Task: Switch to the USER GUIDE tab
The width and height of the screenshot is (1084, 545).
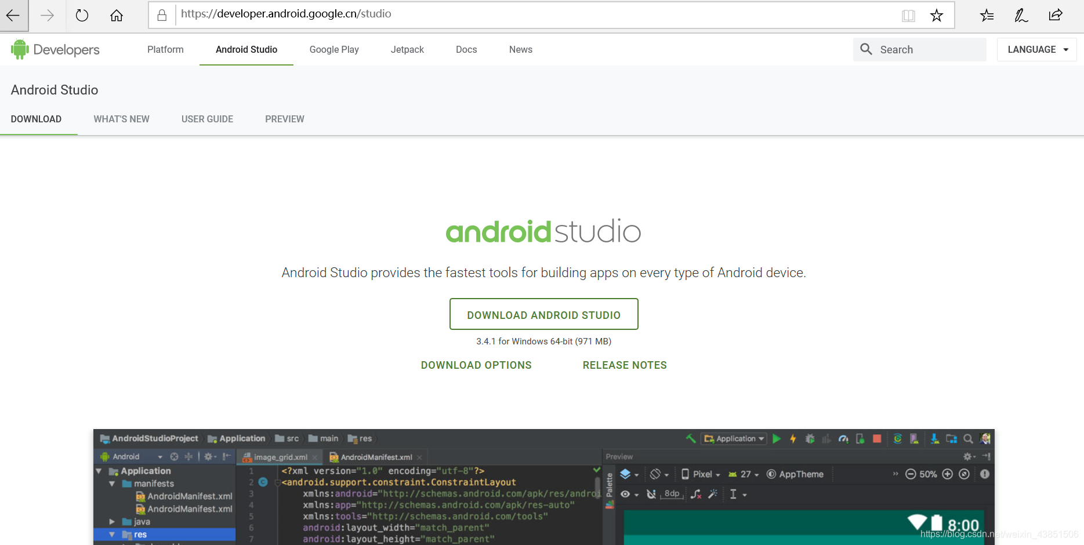Action: pos(207,119)
